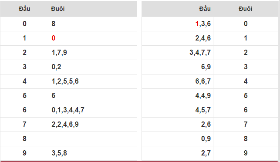Click the left table Đuôi header
Image resolution: width=280 pixels, height=162 pixels.
point(57,9)
